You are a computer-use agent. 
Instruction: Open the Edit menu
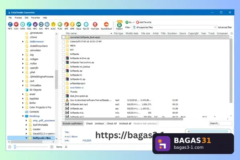(x=26, y=18)
